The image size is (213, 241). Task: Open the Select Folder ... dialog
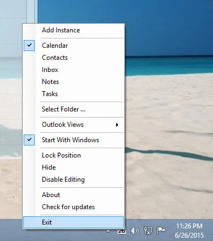pyautogui.click(x=73, y=109)
